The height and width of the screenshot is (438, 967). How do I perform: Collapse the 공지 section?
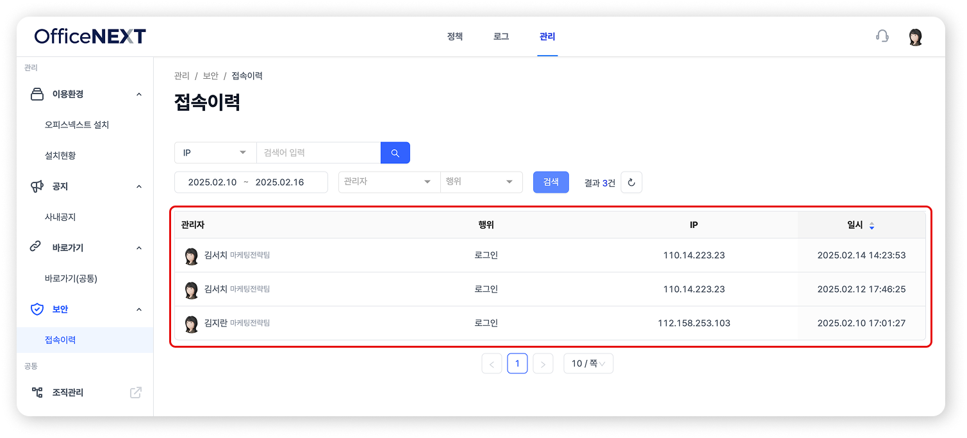click(x=139, y=186)
